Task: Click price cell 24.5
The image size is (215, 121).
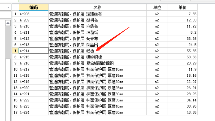Action: tap(183, 45)
